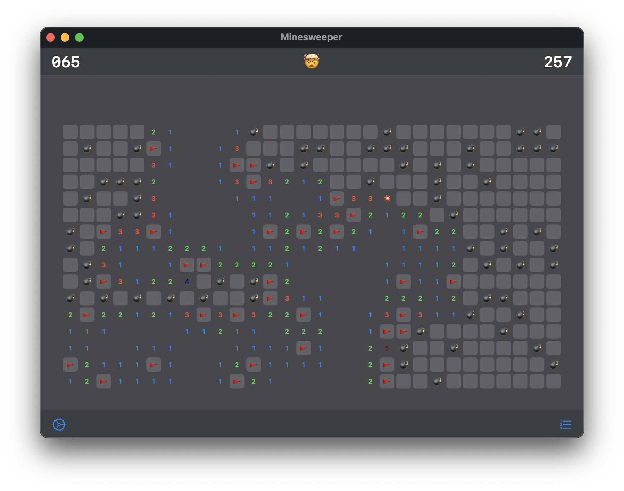Screen dimensions: 624x491
Task: Close the Minesweeper window
Action: coord(50,37)
